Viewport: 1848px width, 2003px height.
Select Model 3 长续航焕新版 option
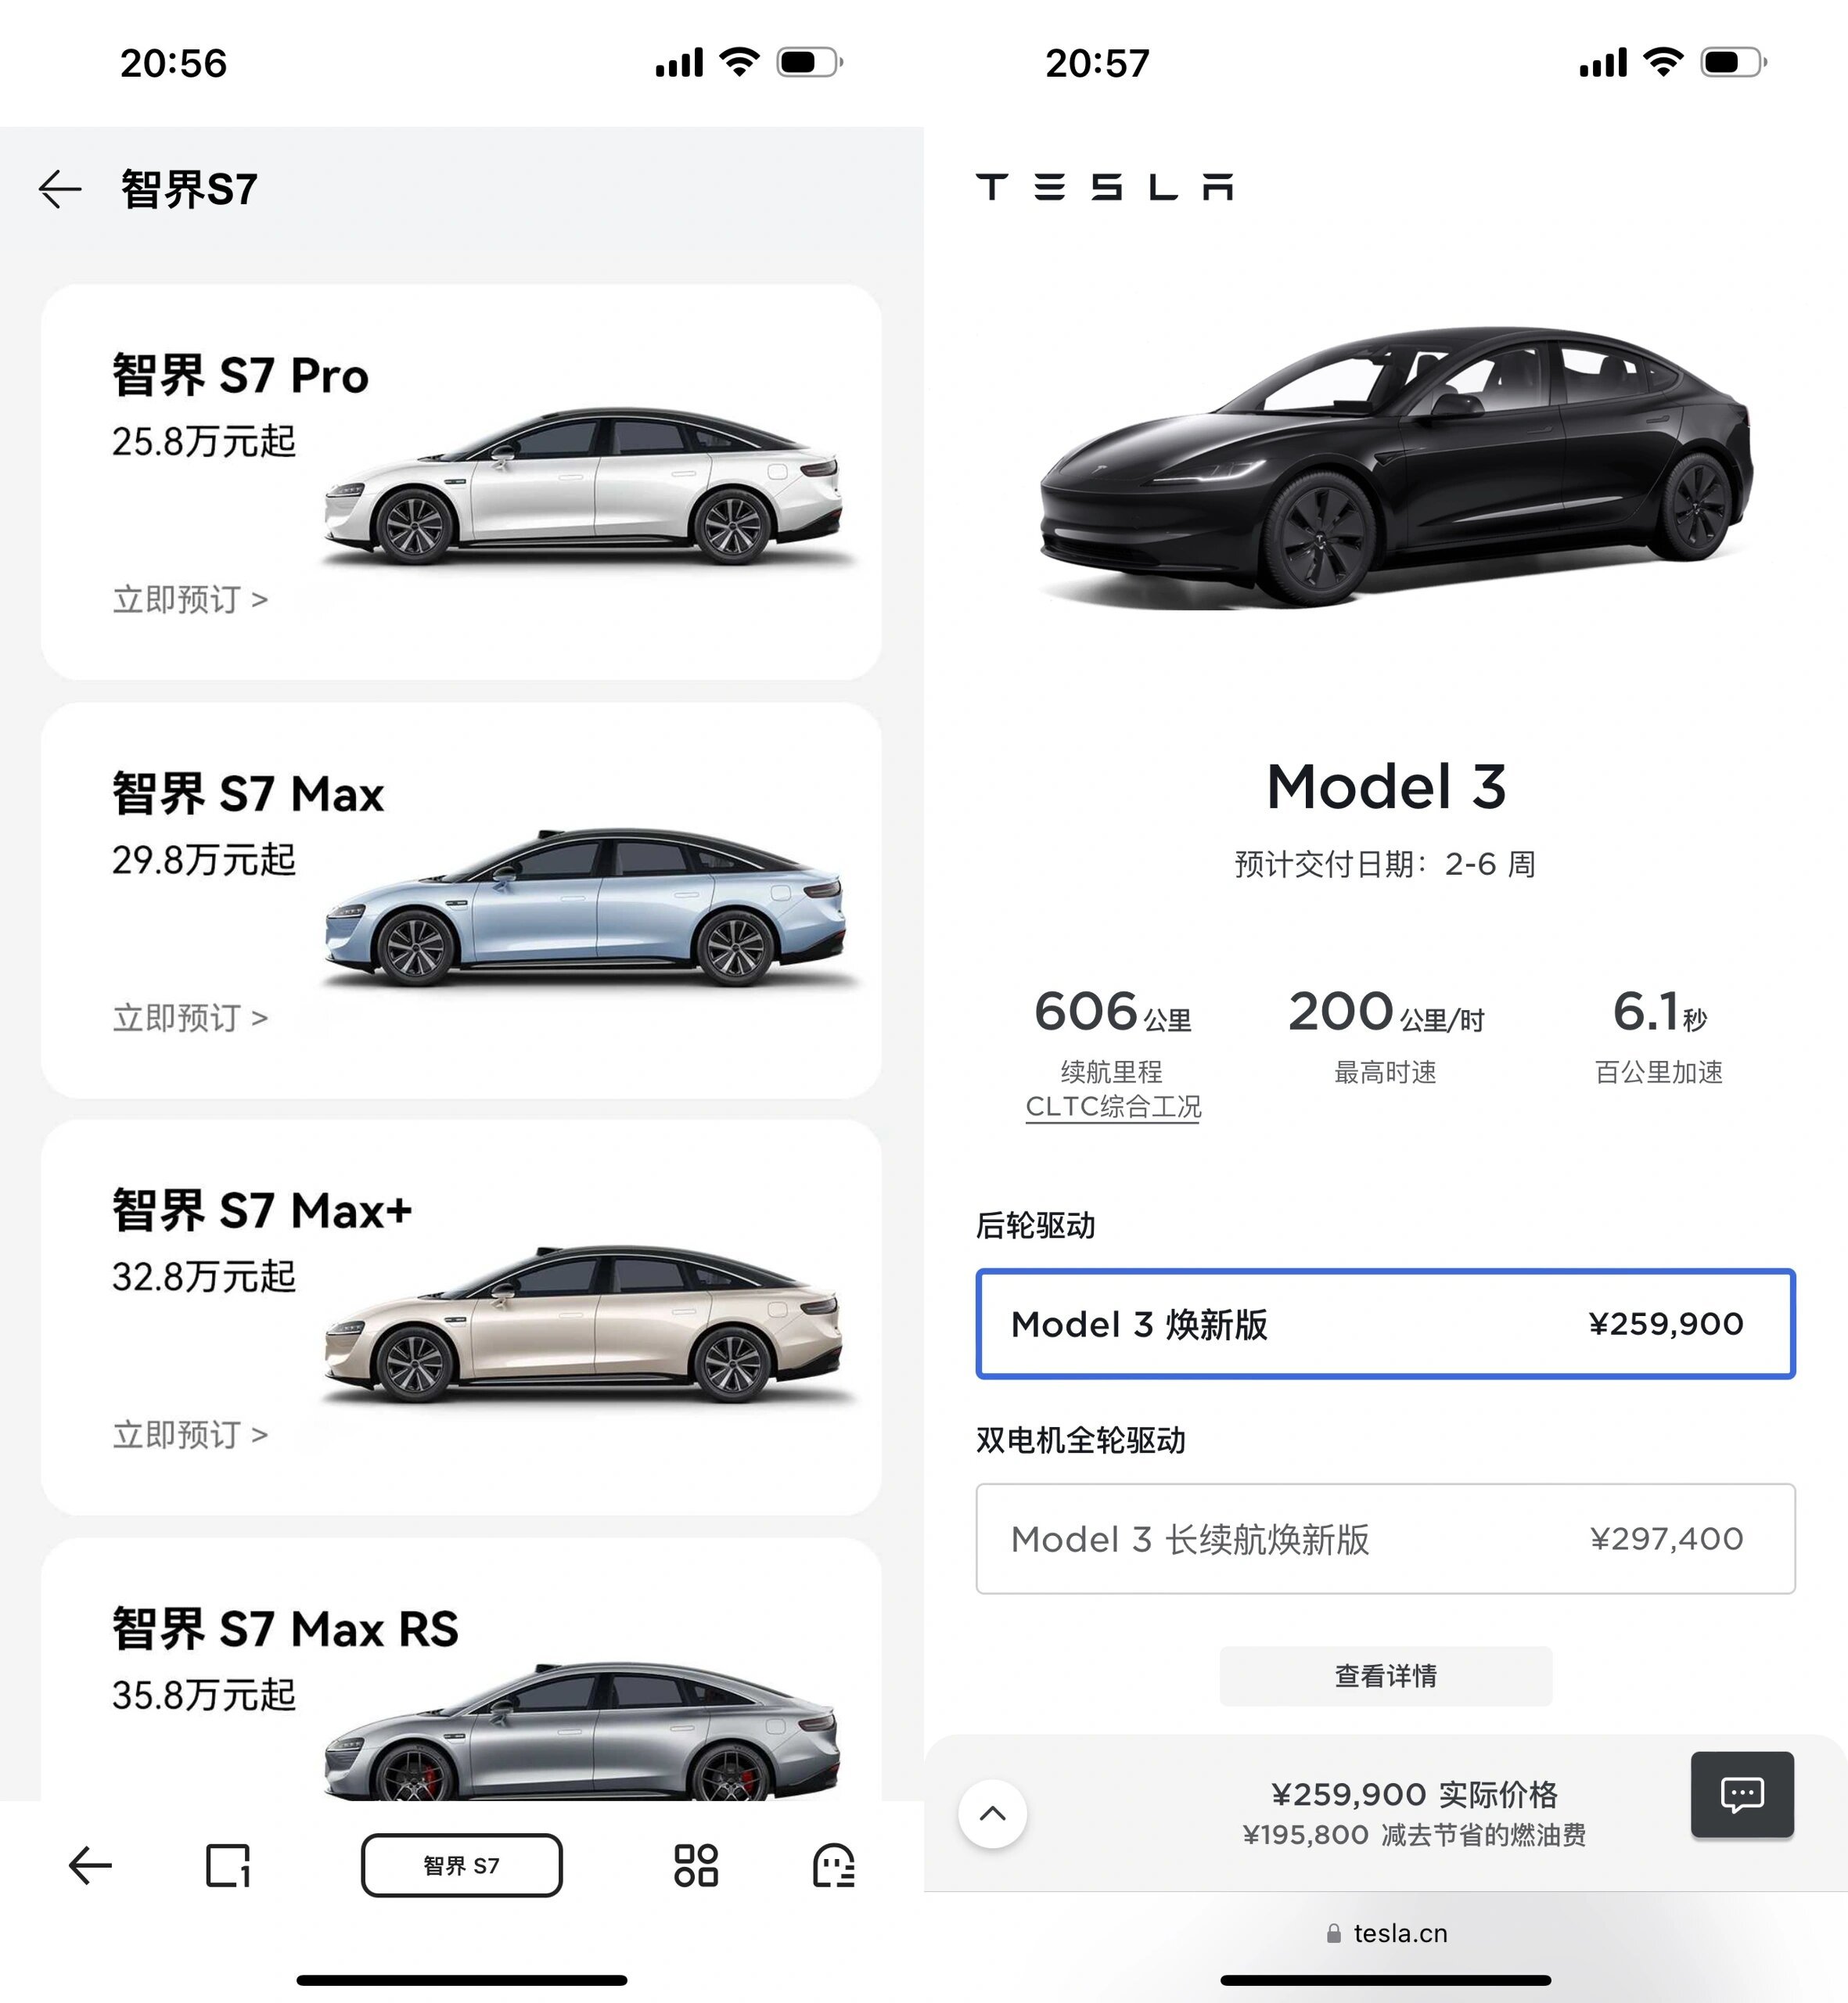click(1385, 1539)
